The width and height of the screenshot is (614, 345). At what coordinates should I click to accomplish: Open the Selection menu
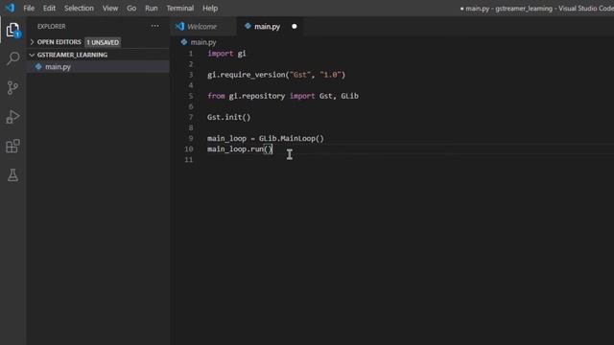[79, 8]
